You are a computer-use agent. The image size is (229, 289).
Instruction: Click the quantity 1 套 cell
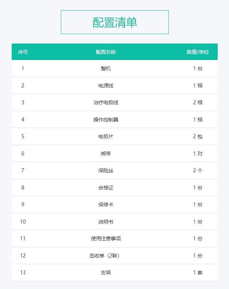[x=198, y=273]
